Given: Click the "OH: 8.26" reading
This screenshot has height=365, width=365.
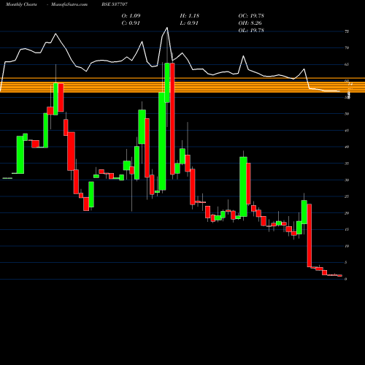Looking at the screenshot, I should click(250, 23).
